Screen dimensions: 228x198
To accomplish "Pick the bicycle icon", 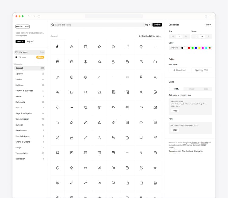I will tap(99, 168).
